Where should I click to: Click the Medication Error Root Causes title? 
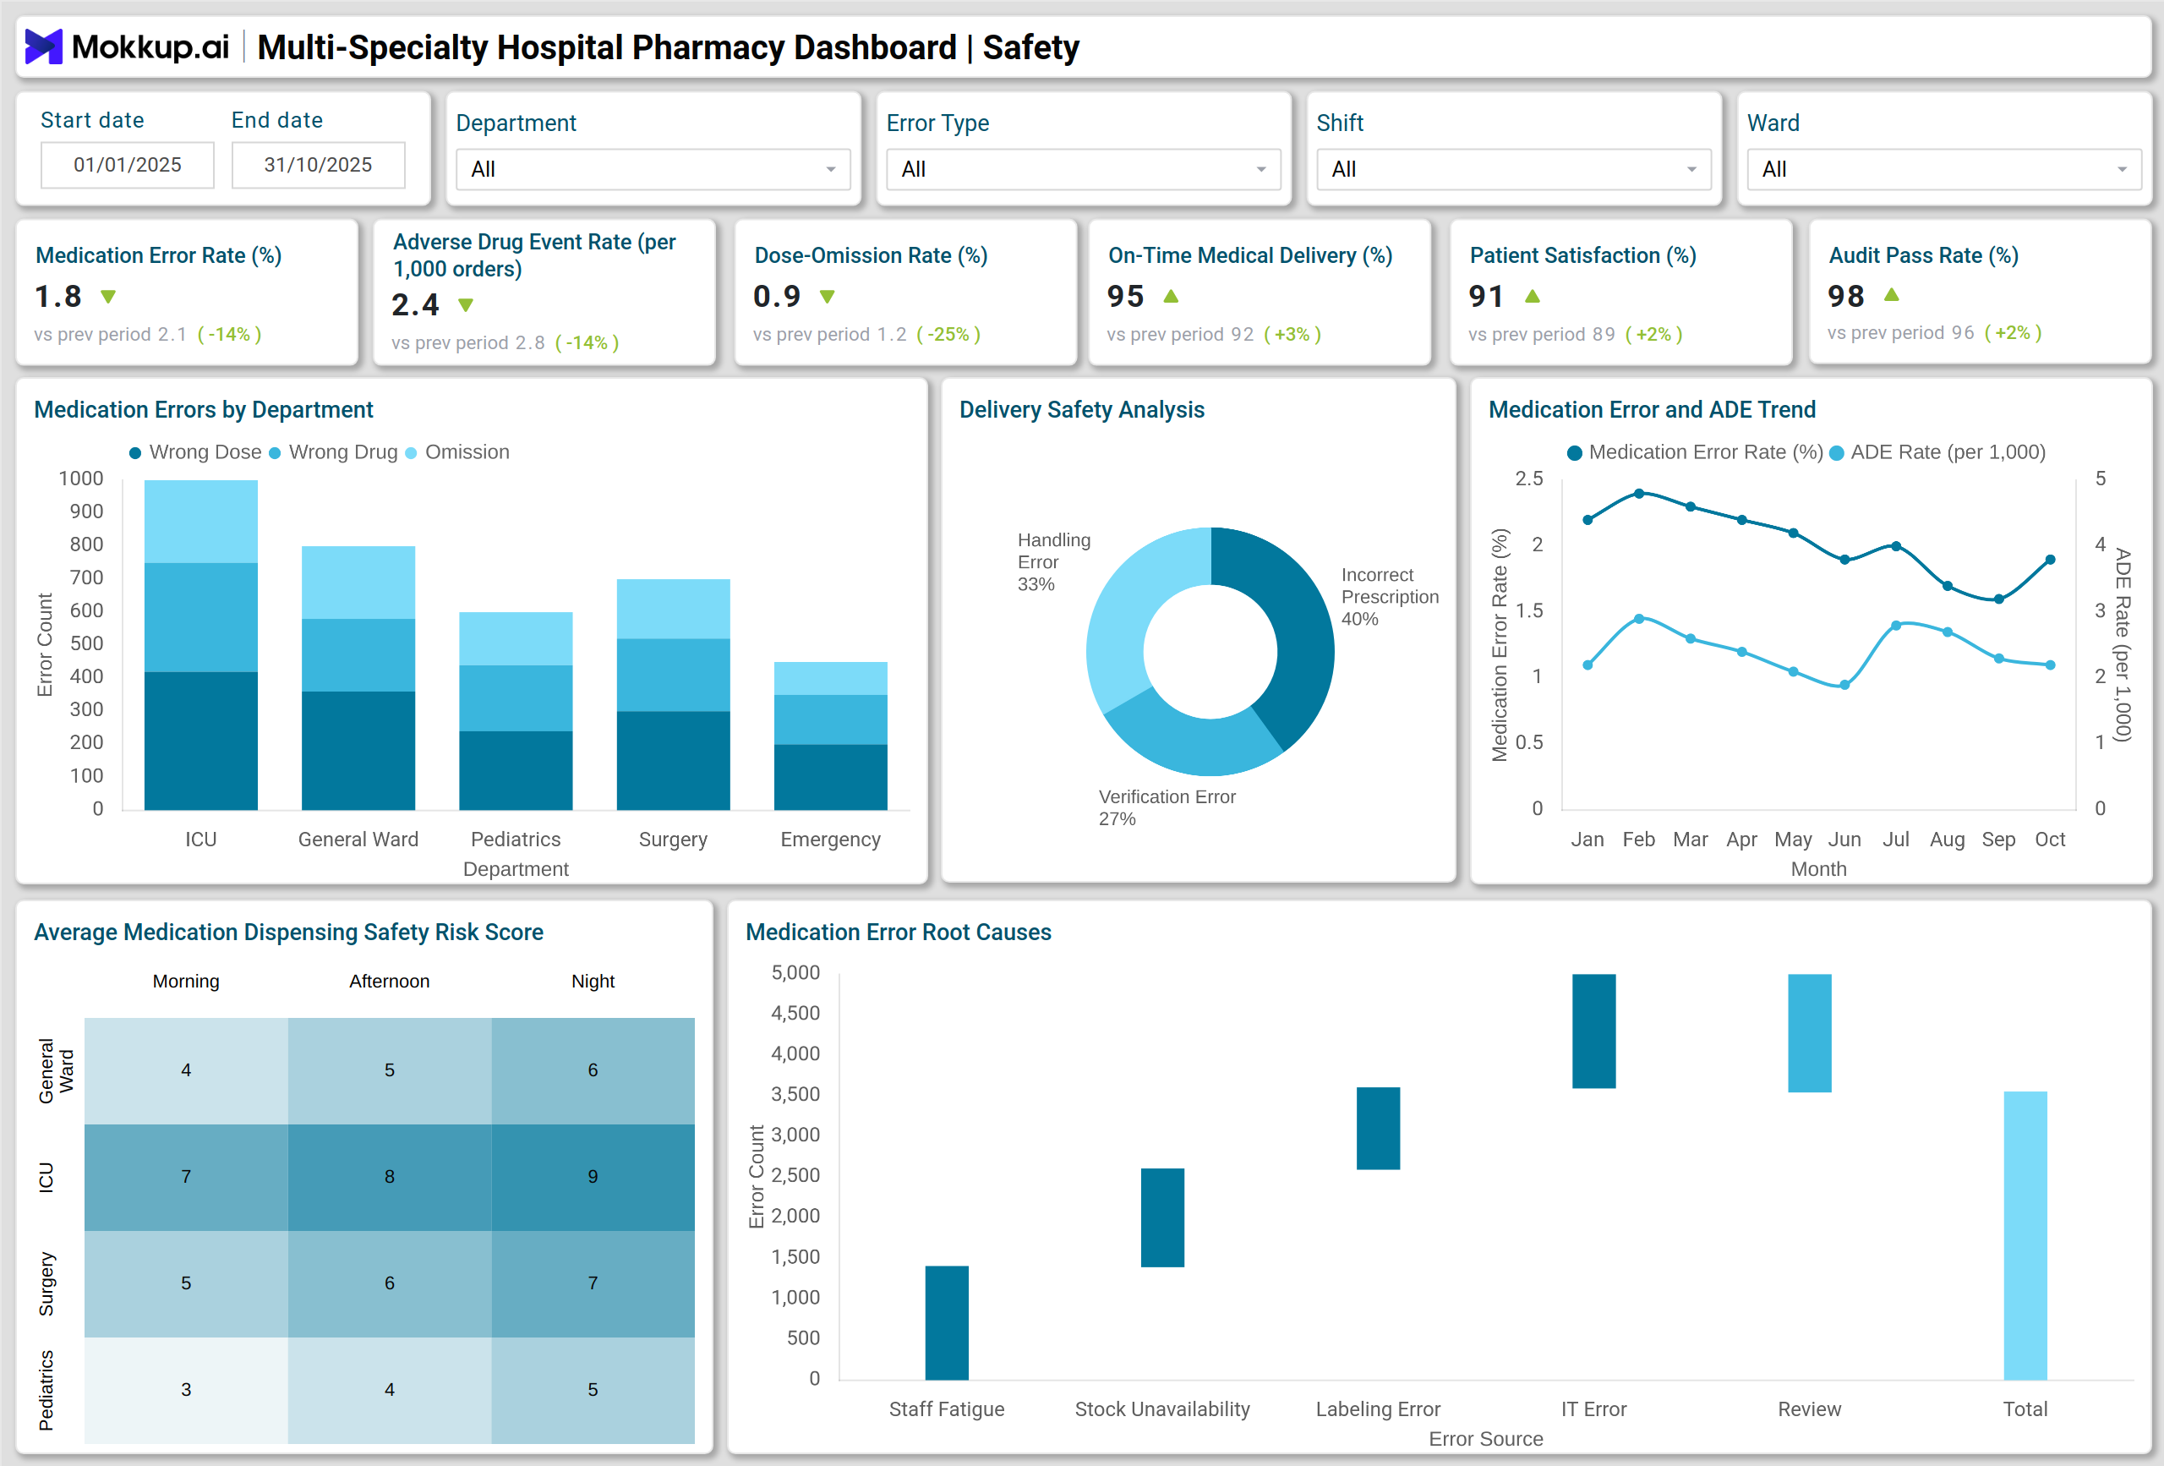(899, 933)
